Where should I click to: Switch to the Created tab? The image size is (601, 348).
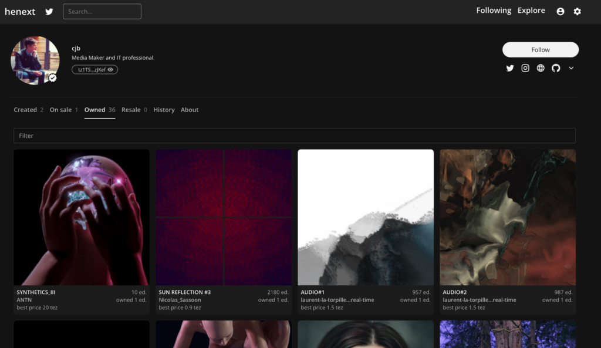(28, 110)
